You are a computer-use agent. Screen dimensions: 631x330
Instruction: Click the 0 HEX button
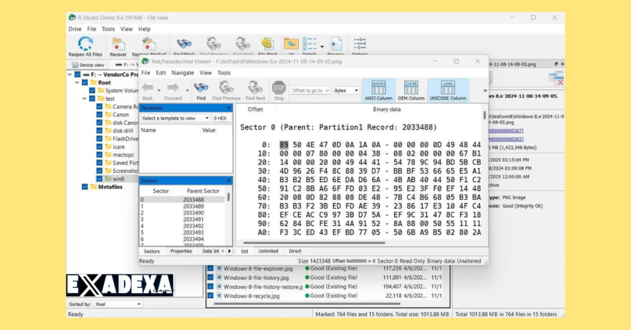220,118
